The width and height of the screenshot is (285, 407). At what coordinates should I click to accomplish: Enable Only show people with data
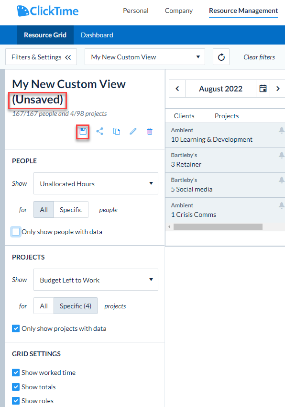(x=16, y=232)
